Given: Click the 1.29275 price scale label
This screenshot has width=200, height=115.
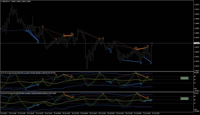Looking at the screenshot, I should click(x=196, y=9).
